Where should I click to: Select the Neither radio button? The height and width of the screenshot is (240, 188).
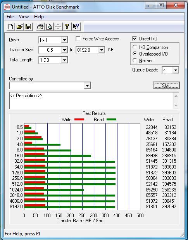pyautogui.click(x=135, y=60)
